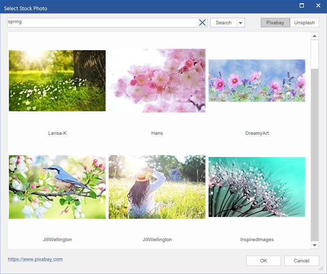Click the Hans author label
Viewport: 327px width, 274px height.
(157, 133)
